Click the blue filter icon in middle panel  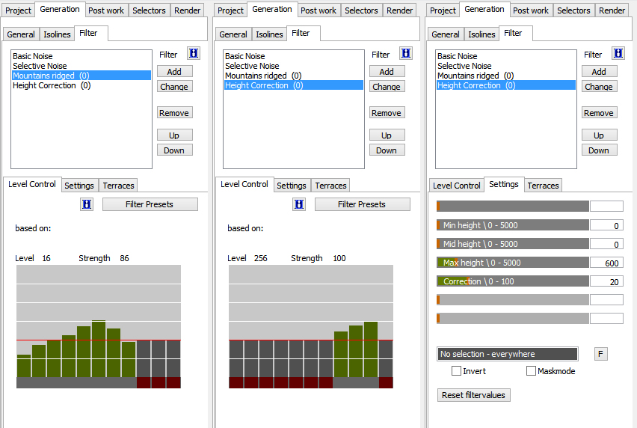click(406, 53)
